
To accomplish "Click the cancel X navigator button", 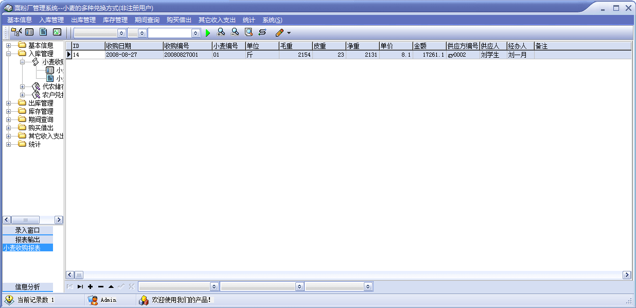I will [x=132, y=286].
